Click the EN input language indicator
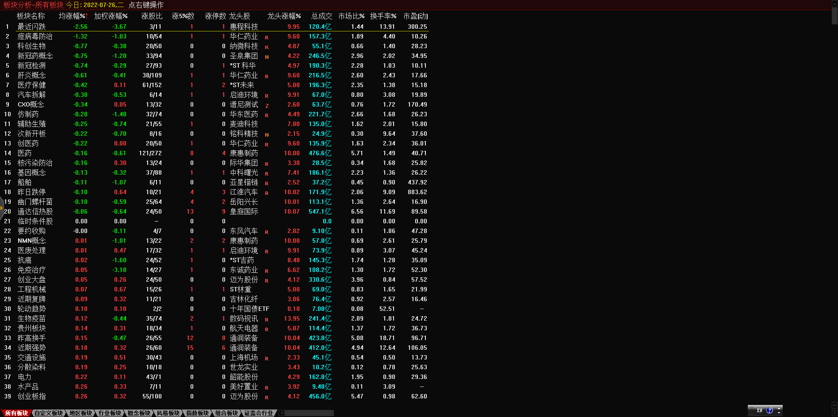The width and height of the screenshot is (838, 417). click(x=760, y=410)
